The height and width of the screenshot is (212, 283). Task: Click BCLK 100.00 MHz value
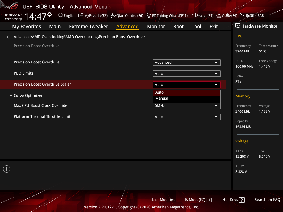point(244,67)
